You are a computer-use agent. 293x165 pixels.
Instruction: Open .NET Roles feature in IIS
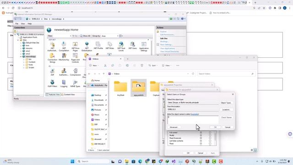tap(110, 45)
